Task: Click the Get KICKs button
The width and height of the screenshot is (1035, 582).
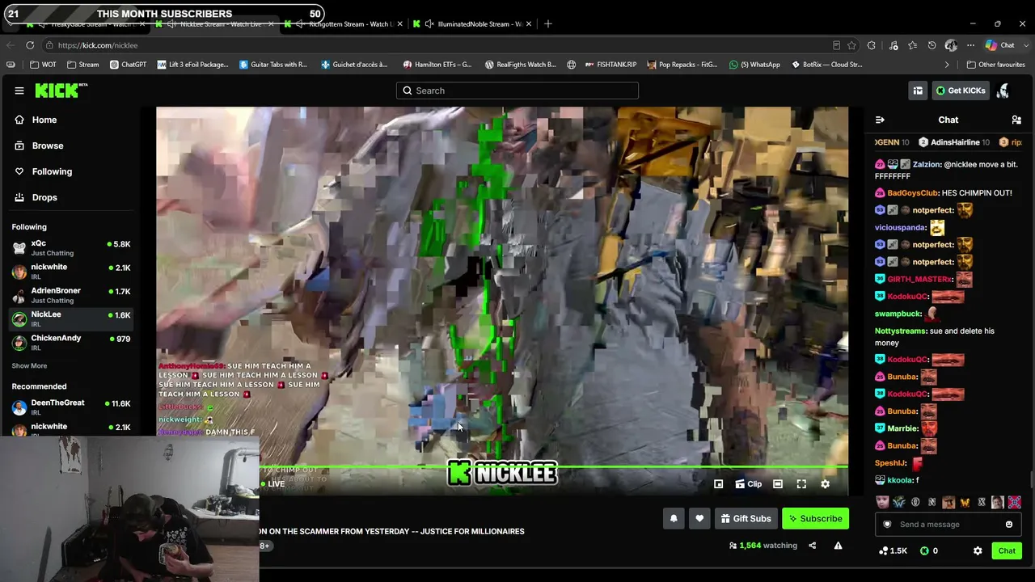Action: click(961, 91)
